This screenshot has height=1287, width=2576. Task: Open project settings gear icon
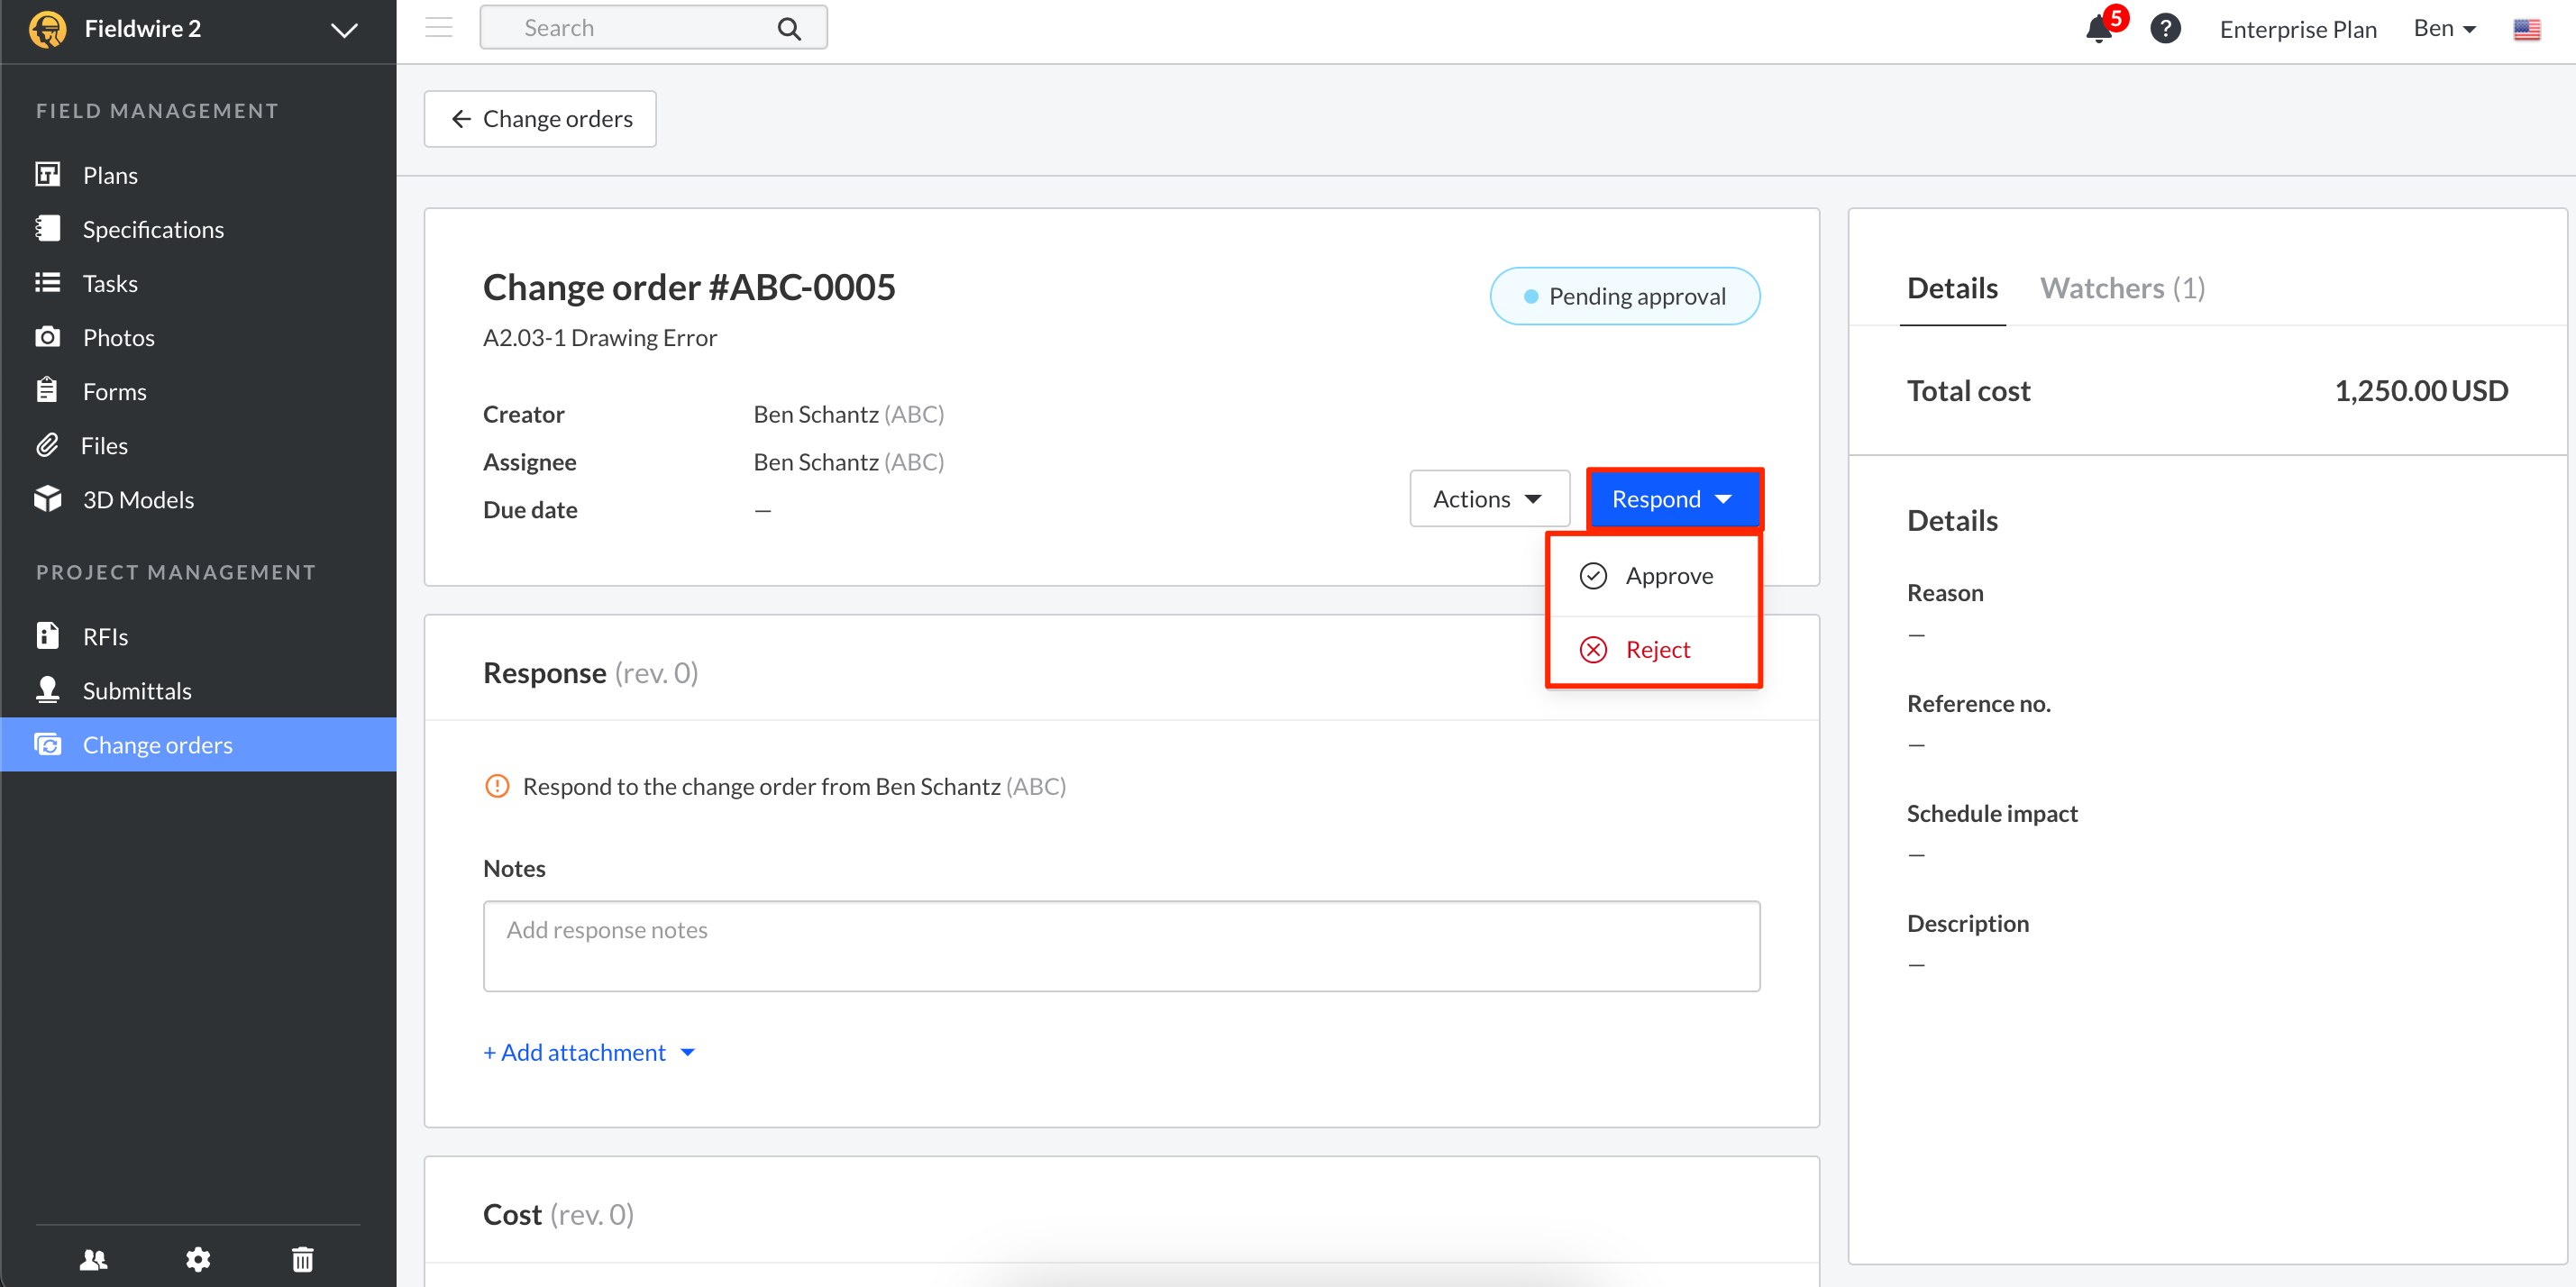[198, 1259]
